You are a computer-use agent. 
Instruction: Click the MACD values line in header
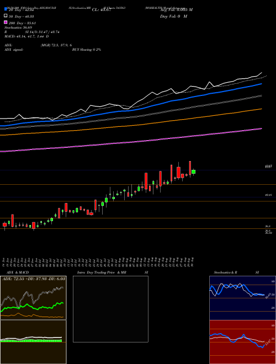pos(26,36)
